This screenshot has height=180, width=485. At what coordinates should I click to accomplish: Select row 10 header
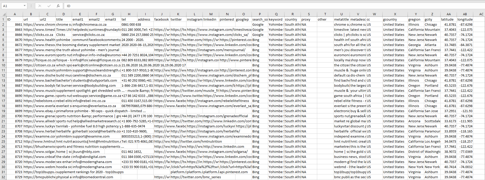pyautogui.click(x=3, y=65)
